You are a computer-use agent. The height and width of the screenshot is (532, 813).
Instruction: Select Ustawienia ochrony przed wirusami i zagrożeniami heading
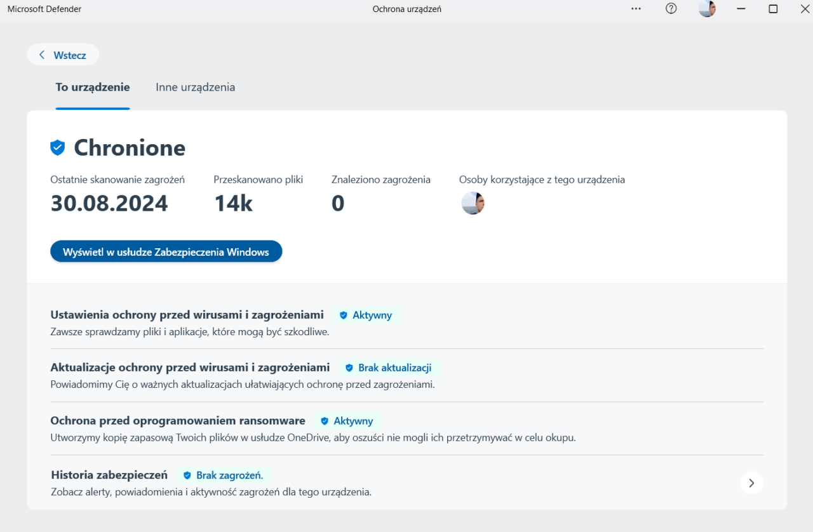(187, 314)
